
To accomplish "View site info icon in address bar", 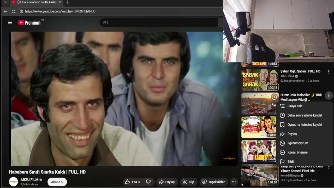I will [x=21, y=11].
